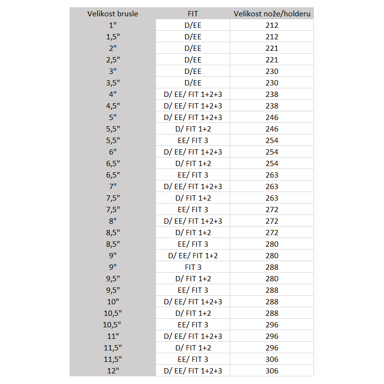Select the 'FIT' column header cell
Screen dimensions: 384x384
coord(192,13)
